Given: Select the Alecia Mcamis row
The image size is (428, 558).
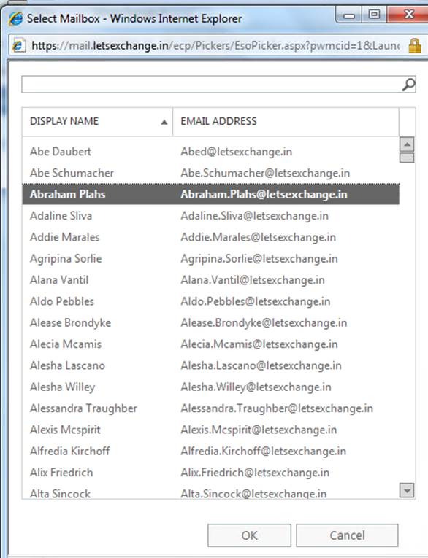Looking at the screenshot, I should (210, 344).
